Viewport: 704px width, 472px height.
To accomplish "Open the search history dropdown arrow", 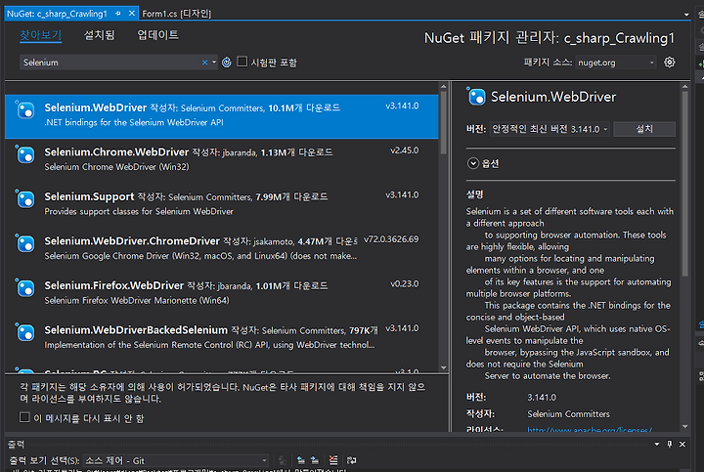I will coord(214,63).
